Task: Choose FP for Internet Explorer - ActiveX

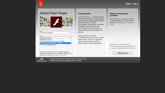Action: 55,43
